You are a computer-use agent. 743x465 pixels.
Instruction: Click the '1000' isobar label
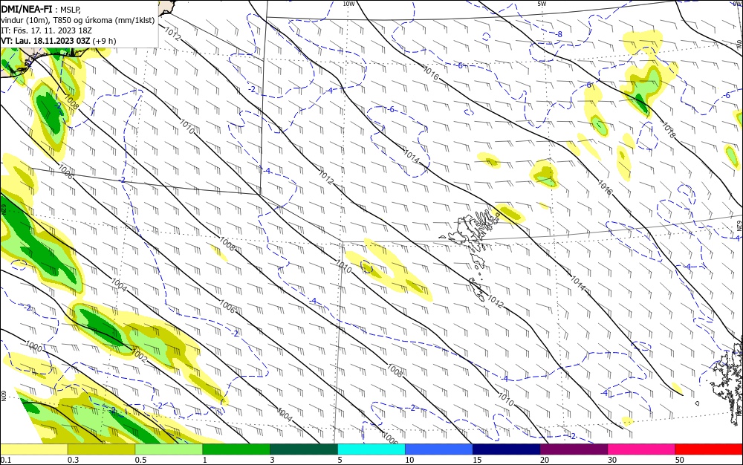point(33,346)
